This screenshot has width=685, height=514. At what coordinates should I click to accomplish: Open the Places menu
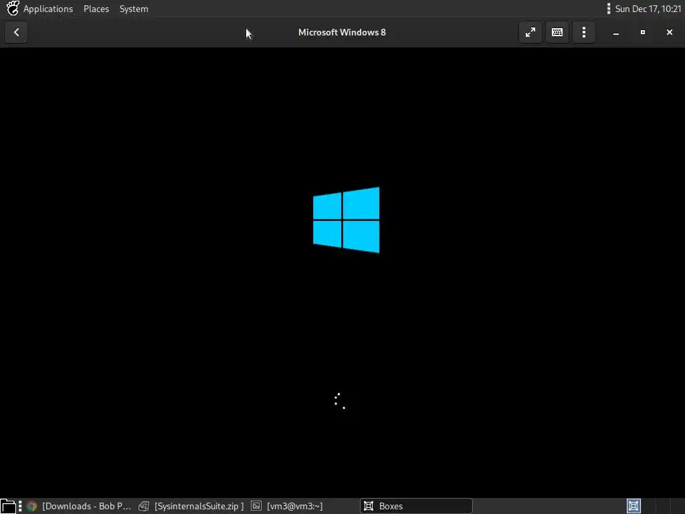(x=96, y=9)
